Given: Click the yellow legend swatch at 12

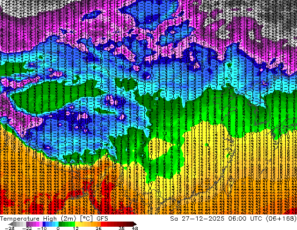Looking at the screenshot, I should tap(76, 224).
